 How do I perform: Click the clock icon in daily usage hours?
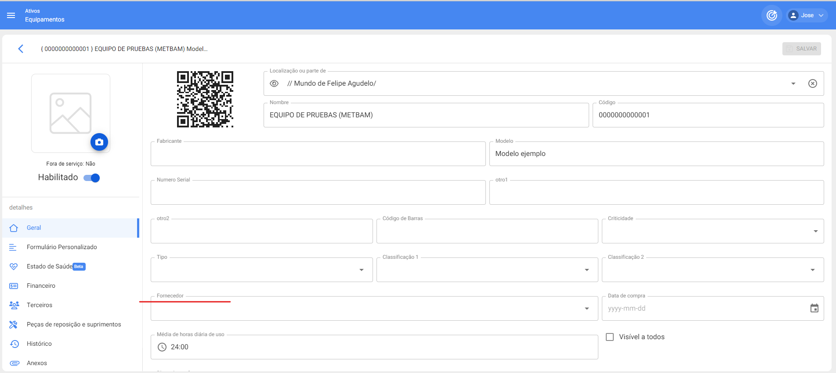coord(162,347)
